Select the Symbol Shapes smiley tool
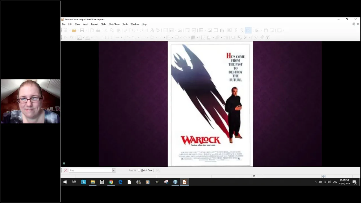The image size is (361, 203). [152, 37]
